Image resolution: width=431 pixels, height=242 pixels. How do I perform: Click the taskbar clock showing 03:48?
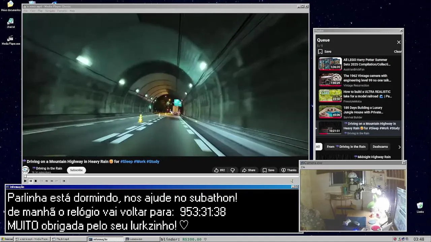click(419, 239)
